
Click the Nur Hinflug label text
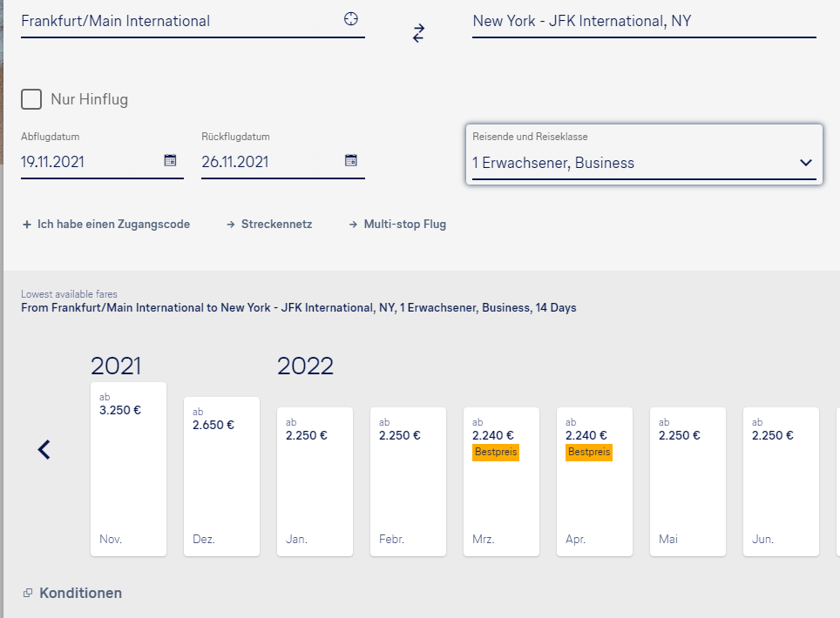click(x=90, y=99)
